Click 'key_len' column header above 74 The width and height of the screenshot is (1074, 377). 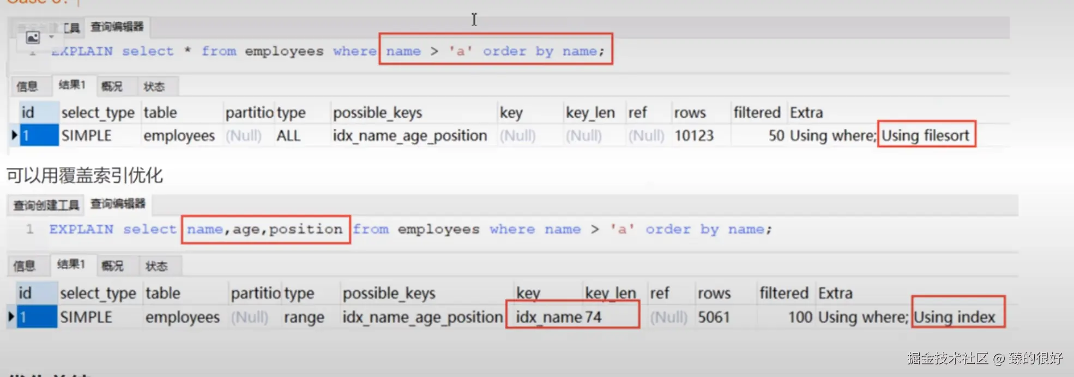[611, 294]
